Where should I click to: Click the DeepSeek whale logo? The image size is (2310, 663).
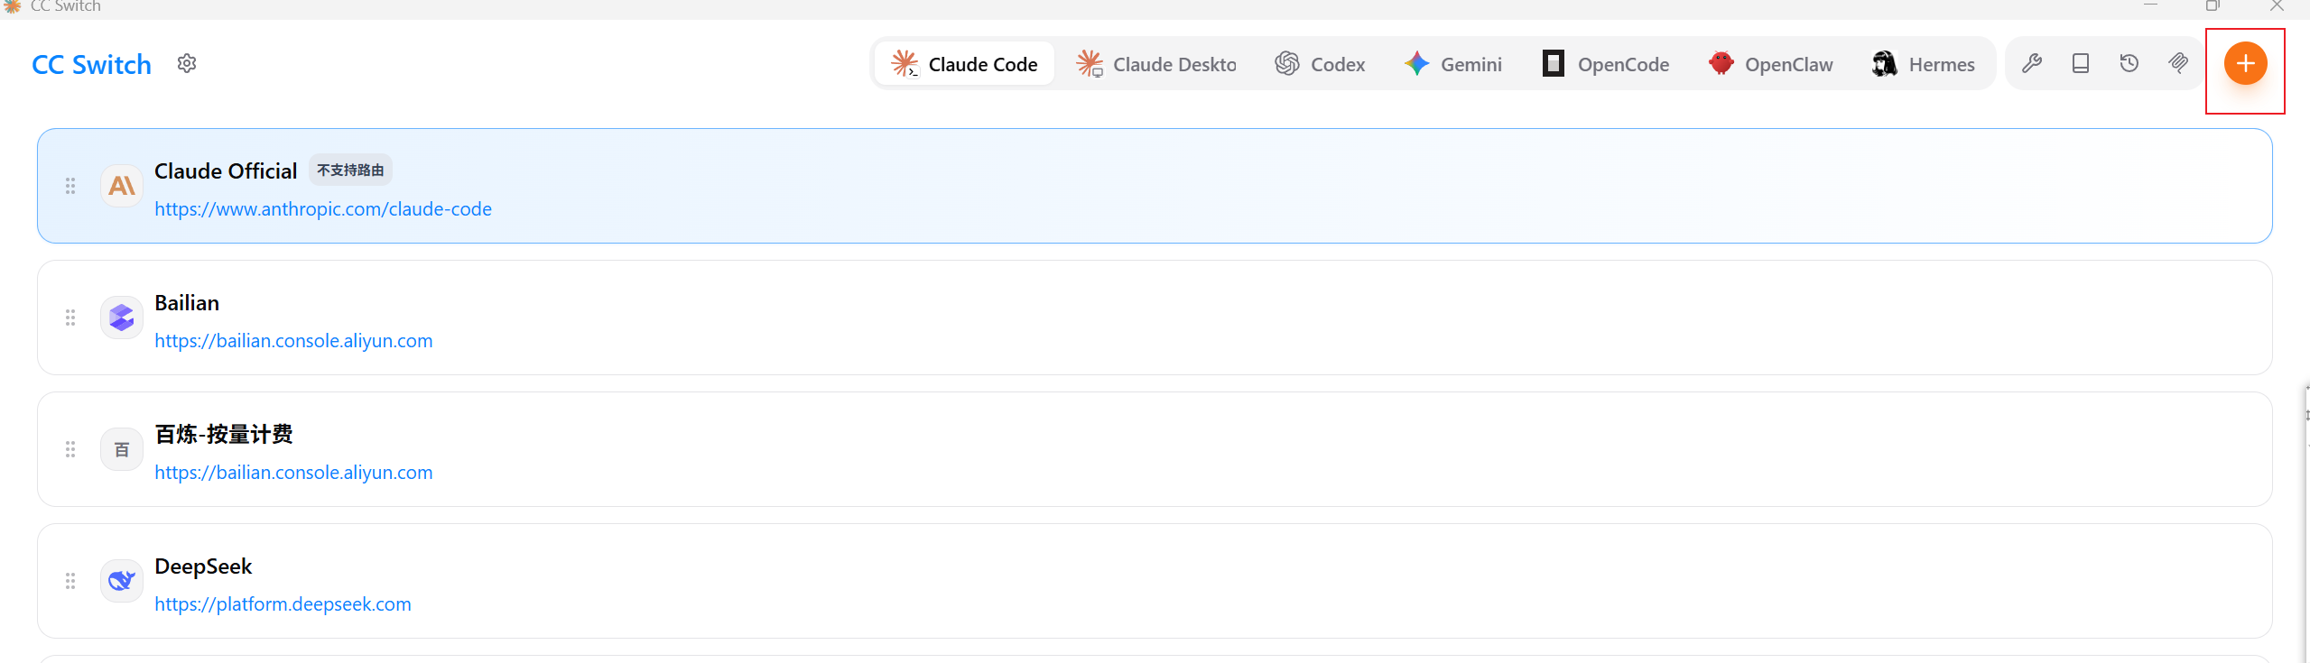pyautogui.click(x=122, y=581)
